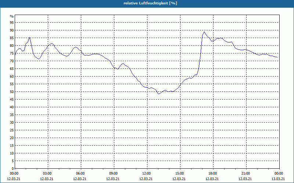Viewport: 294px width, 183px height.
Task: Click the 03:00 time label on x-axis
Action: pyautogui.click(x=48, y=173)
